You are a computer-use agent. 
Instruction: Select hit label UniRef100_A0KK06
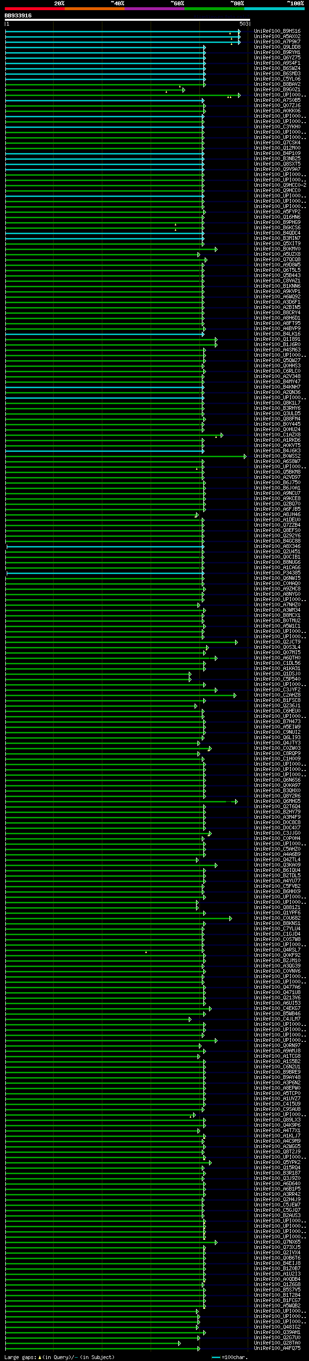(277, 111)
